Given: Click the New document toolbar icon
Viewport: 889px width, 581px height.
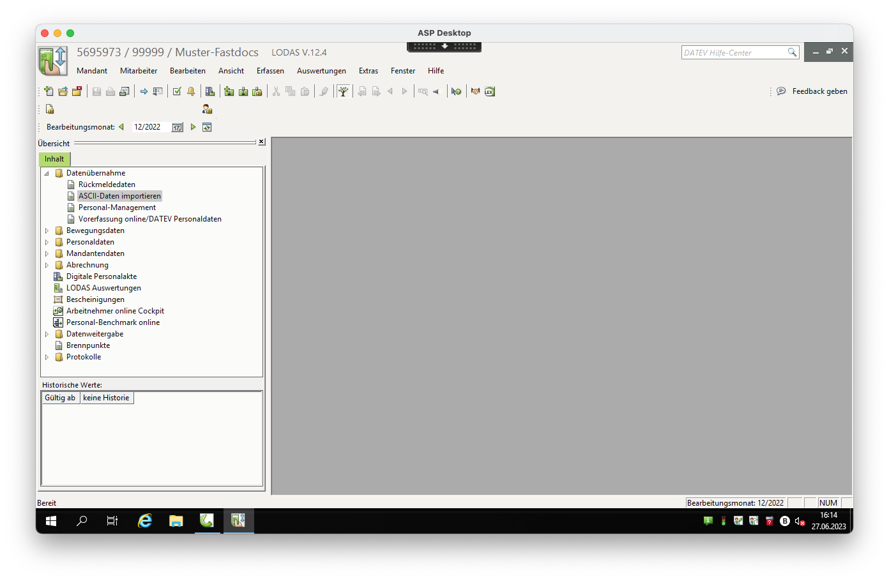Looking at the screenshot, I should point(49,91).
